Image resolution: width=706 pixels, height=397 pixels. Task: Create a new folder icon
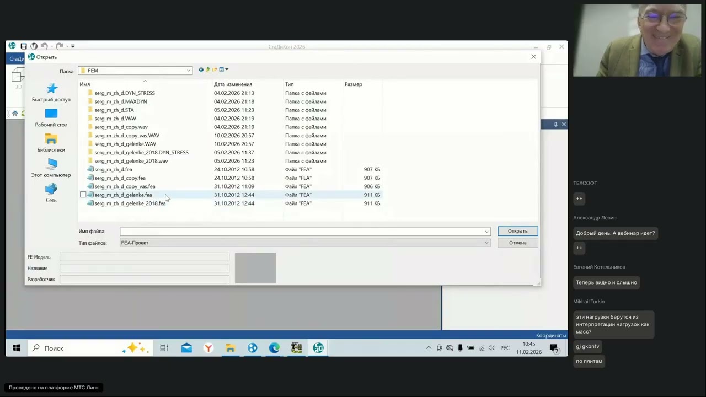coord(215,69)
